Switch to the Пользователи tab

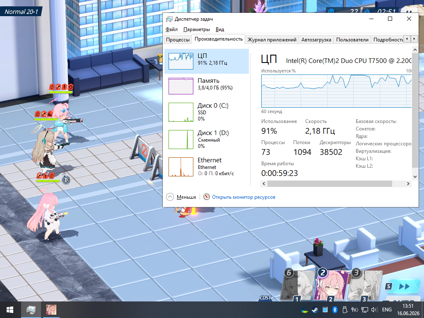click(x=352, y=39)
